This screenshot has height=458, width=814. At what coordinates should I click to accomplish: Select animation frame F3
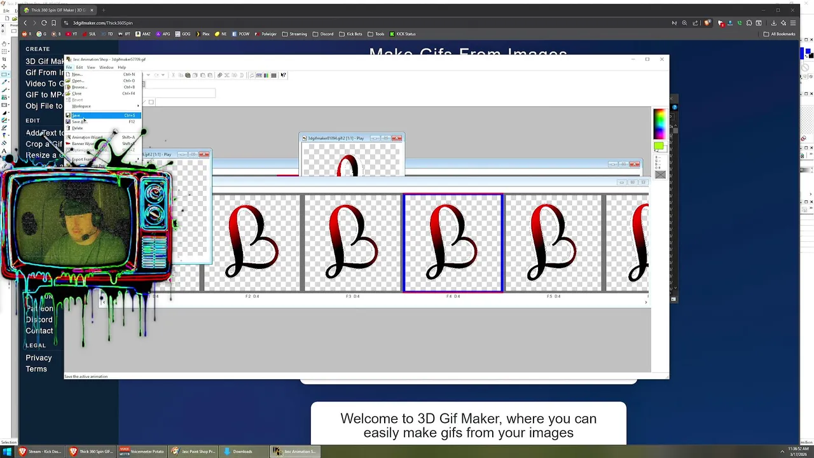coord(353,243)
